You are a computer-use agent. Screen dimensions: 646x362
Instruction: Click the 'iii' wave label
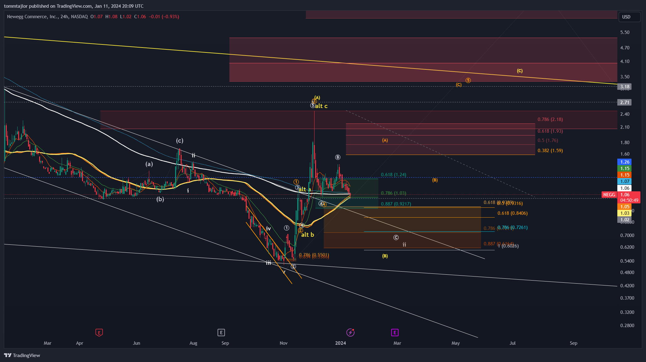tap(268, 263)
